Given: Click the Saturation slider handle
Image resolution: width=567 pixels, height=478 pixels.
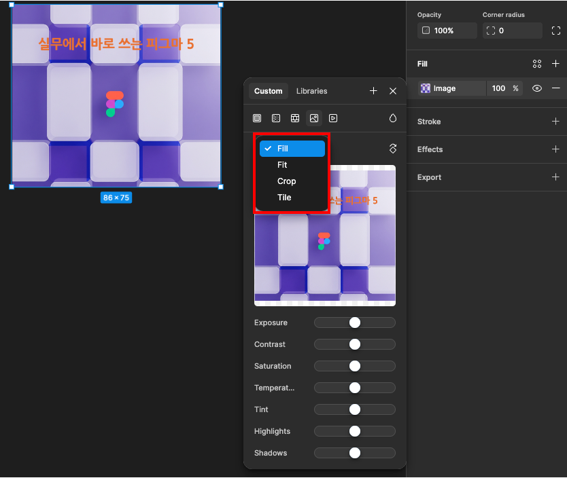Looking at the screenshot, I should coord(355,366).
